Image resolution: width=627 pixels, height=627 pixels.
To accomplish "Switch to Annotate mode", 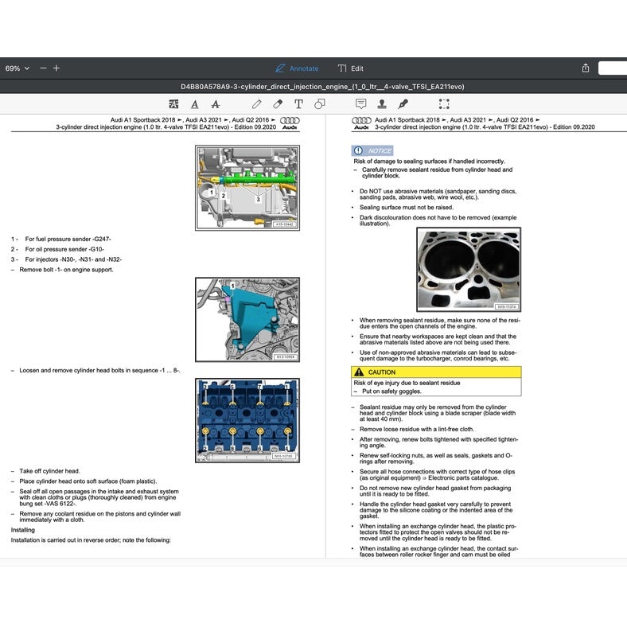I will tap(297, 68).
